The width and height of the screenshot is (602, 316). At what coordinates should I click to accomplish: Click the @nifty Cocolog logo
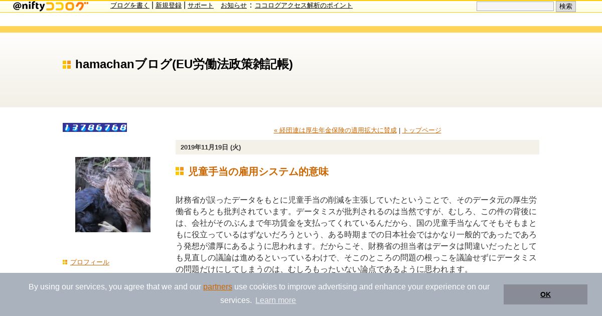coord(51,6)
